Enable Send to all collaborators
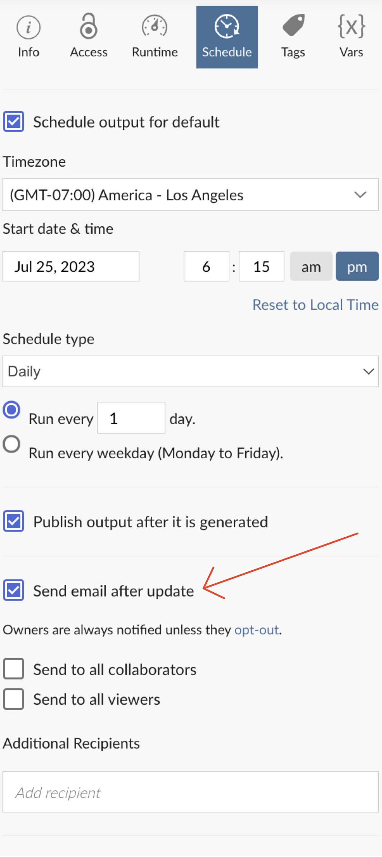Image resolution: width=382 pixels, height=857 pixels. tap(14, 669)
